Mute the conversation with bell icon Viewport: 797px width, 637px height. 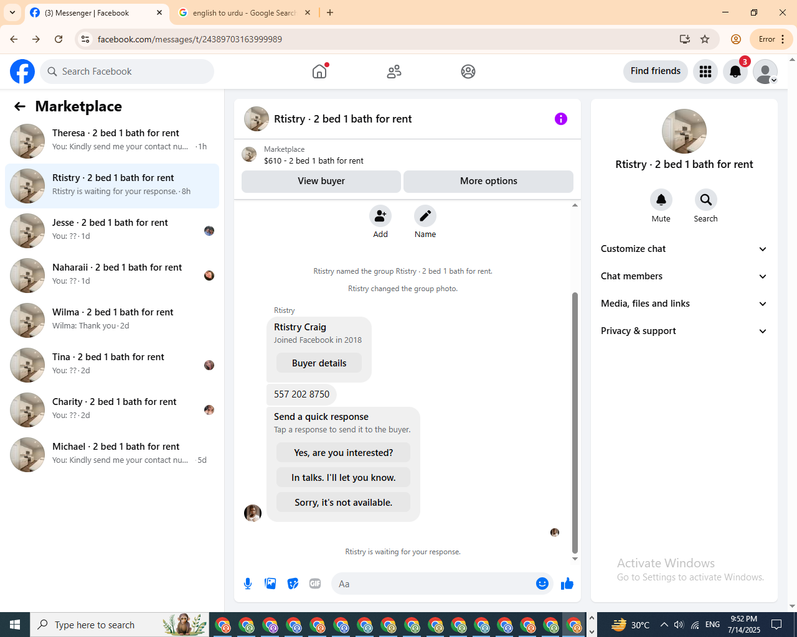pos(661,200)
